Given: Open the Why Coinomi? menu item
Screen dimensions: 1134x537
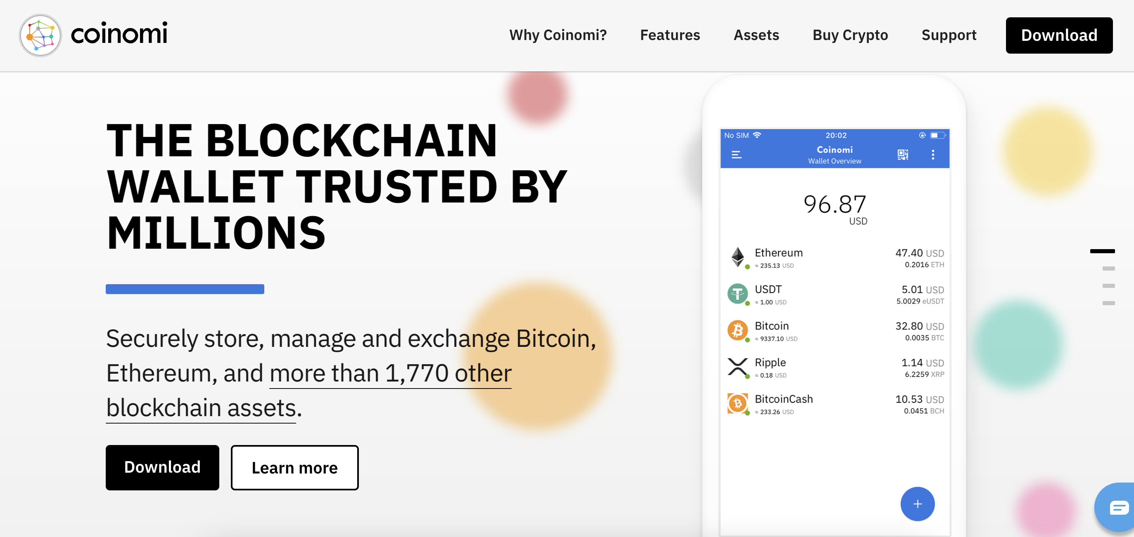Looking at the screenshot, I should click(558, 35).
